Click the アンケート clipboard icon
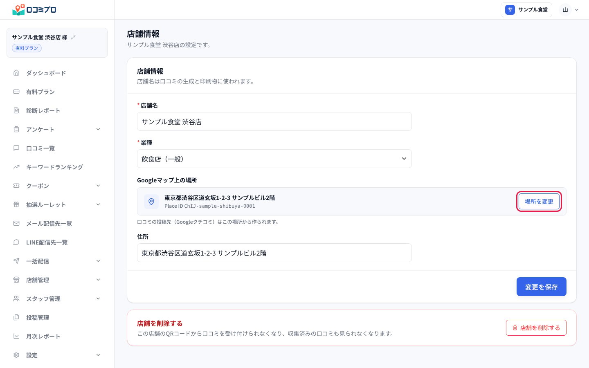Image resolution: width=589 pixels, height=368 pixels. tap(16, 129)
